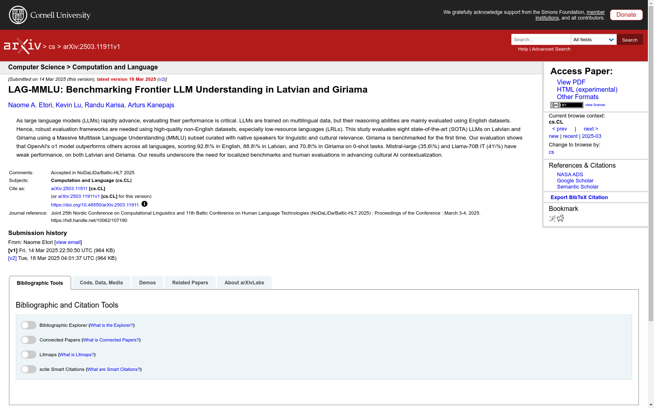Bookmark paper with Reddit icon
654x408 pixels.
pos(560,219)
